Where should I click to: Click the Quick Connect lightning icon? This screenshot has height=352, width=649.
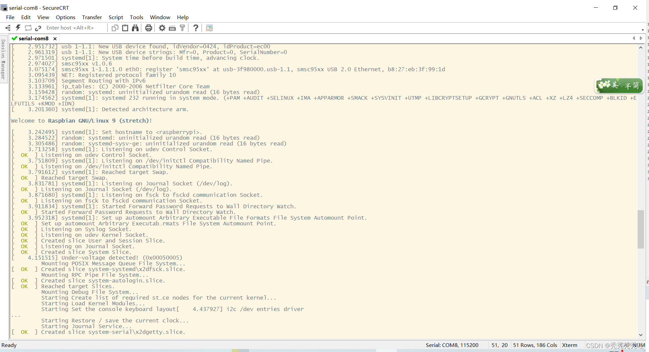click(x=18, y=28)
